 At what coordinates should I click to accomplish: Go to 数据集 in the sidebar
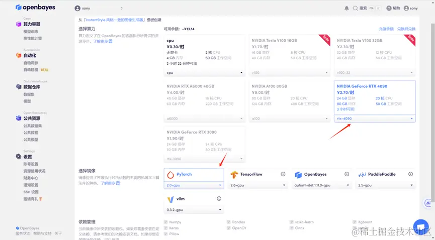(x=29, y=94)
